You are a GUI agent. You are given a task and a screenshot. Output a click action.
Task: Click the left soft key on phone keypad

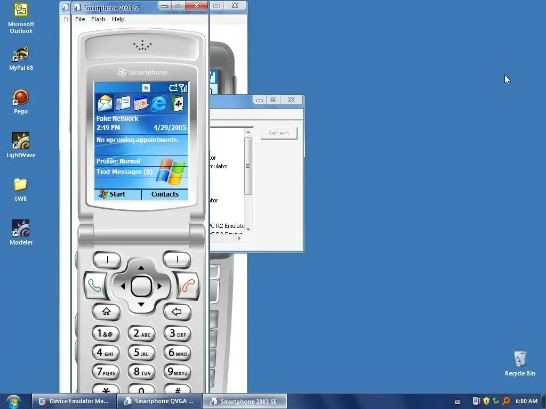click(x=107, y=259)
